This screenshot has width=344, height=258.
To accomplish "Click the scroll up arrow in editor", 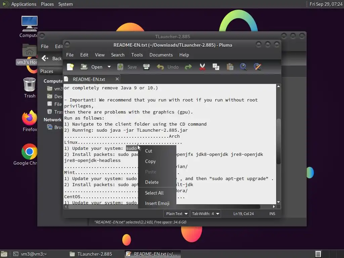I will [278, 86].
